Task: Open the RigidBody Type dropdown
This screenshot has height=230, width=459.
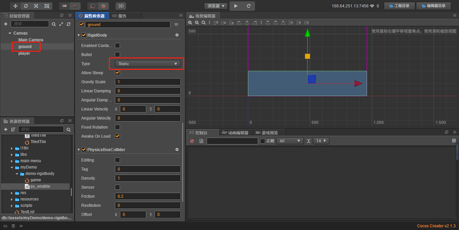Action: pyautogui.click(x=148, y=64)
